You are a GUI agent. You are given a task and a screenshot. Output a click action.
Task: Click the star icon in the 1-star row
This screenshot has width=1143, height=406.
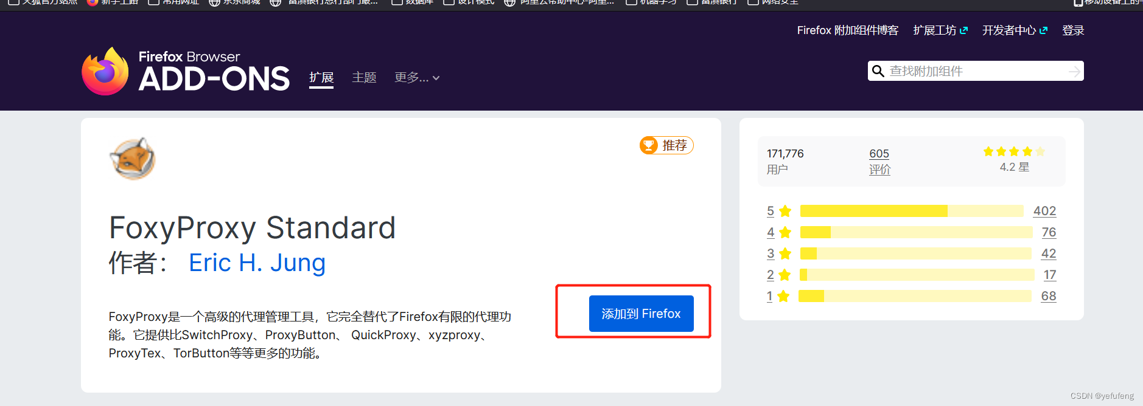[783, 296]
